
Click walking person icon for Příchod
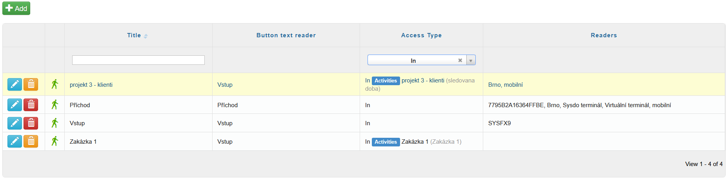pos(55,105)
